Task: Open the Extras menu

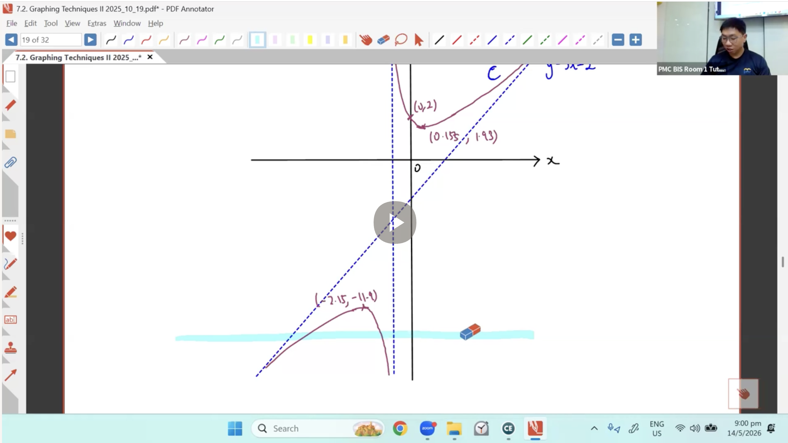Action: click(x=97, y=23)
